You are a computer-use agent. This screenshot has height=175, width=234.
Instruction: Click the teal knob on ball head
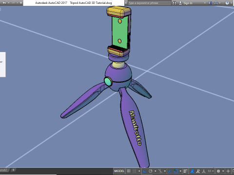click(x=108, y=81)
